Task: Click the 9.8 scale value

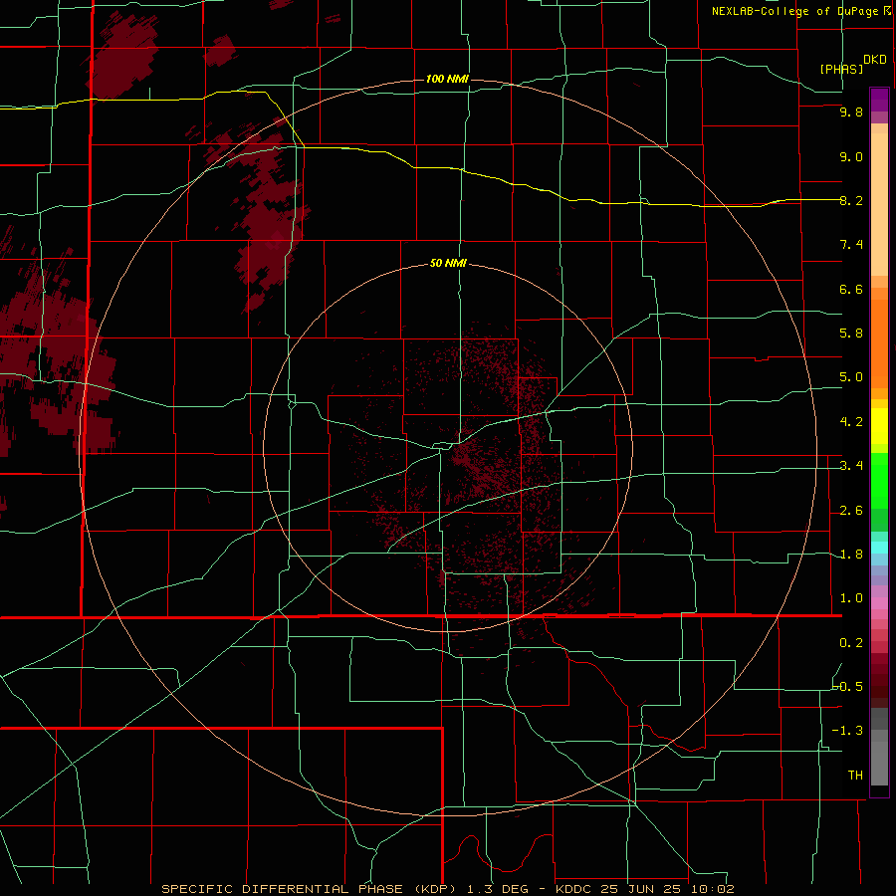Action: [851, 112]
